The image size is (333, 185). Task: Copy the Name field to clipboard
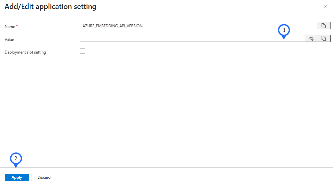(x=323, y=26)
